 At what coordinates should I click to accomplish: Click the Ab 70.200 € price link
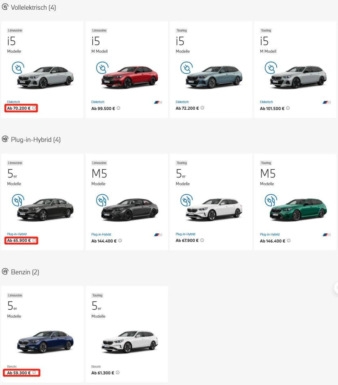coord(19,108)
